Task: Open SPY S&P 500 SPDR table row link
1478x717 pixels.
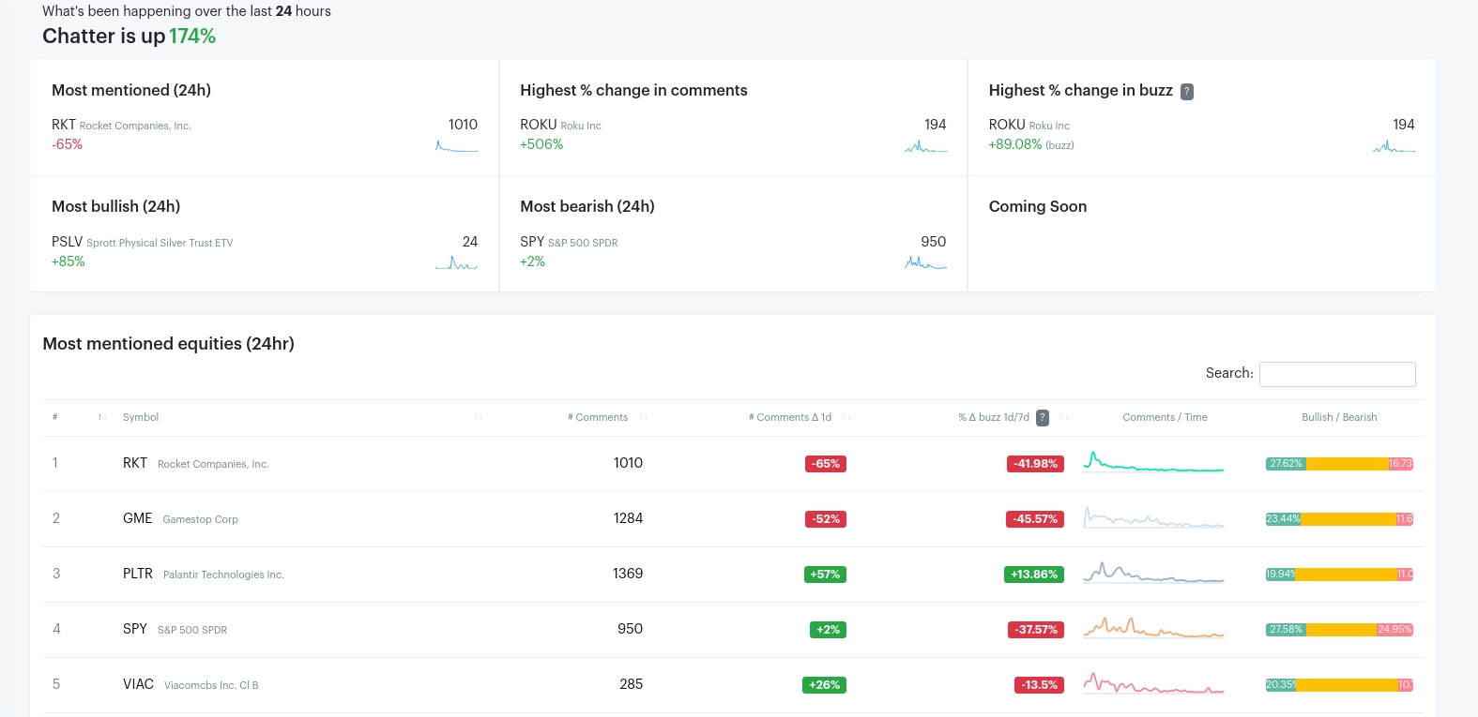Action: (x=175, y=629)
